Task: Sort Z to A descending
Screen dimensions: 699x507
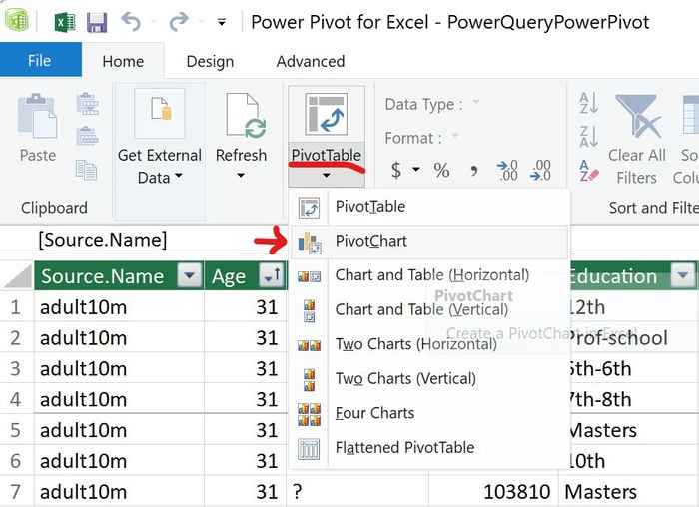Action: [x=588, y=137]
